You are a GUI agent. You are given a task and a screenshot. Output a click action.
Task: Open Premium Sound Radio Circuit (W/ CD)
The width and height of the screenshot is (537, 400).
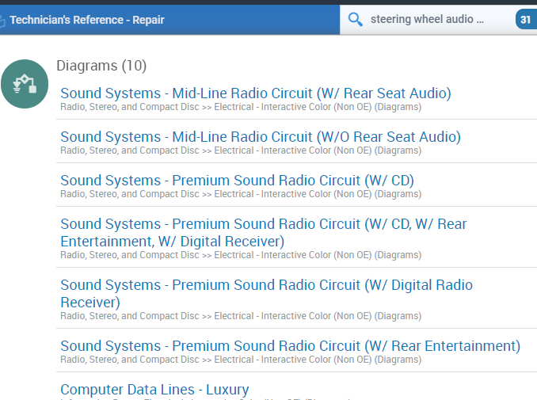237,181
